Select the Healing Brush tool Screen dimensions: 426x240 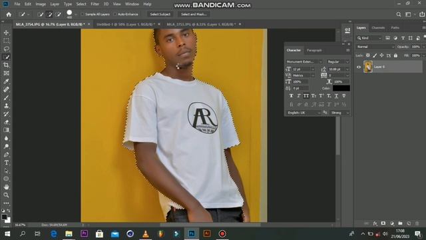point(6,89)
